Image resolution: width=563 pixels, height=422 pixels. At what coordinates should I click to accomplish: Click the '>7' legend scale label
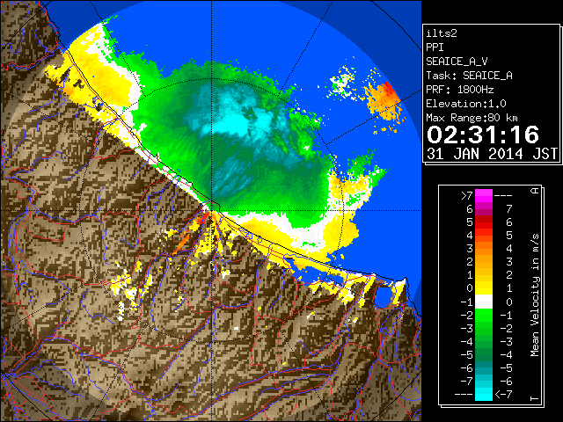pyautogui.click(x=467, y=195)
